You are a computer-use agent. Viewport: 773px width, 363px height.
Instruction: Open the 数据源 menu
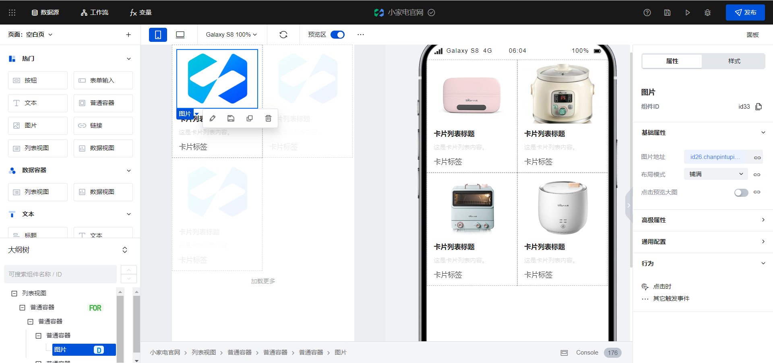click(x=46, y=12)
